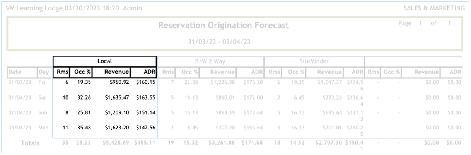Image resolution: width=471 pixels, height=155 pixels.
Task: Select the 31/03/23 - 03/04/23 date range
Action: click(224, 42)
